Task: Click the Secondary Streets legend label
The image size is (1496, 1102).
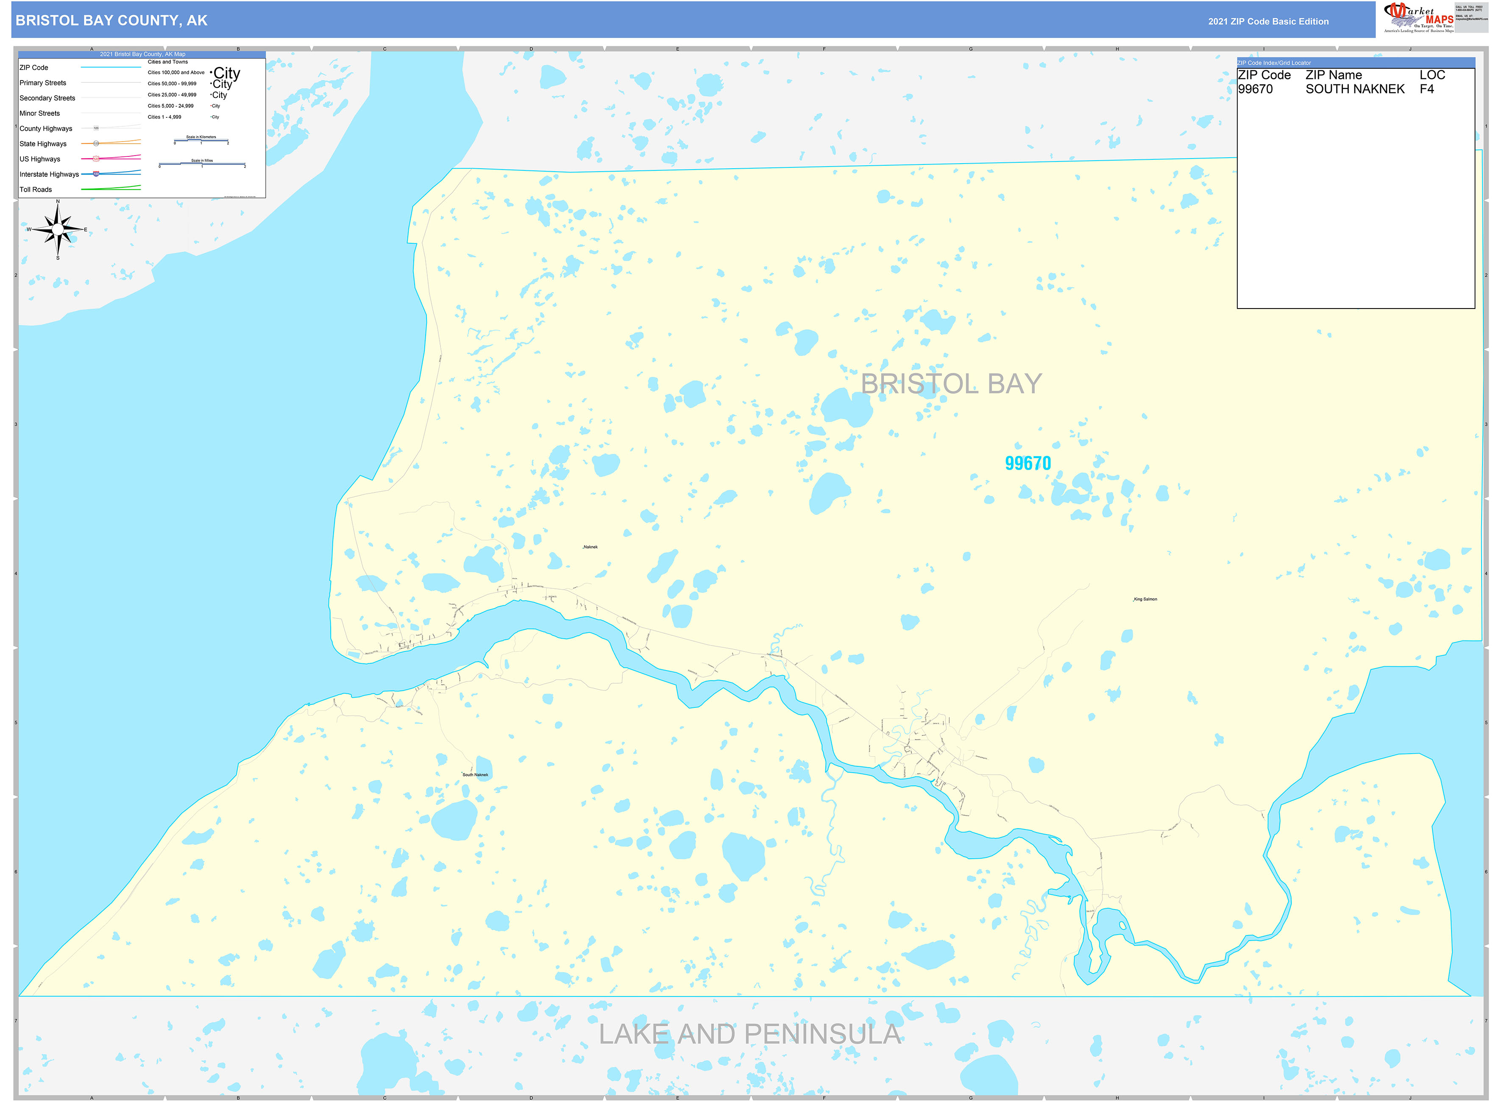Action: click(x=47, y=98)
